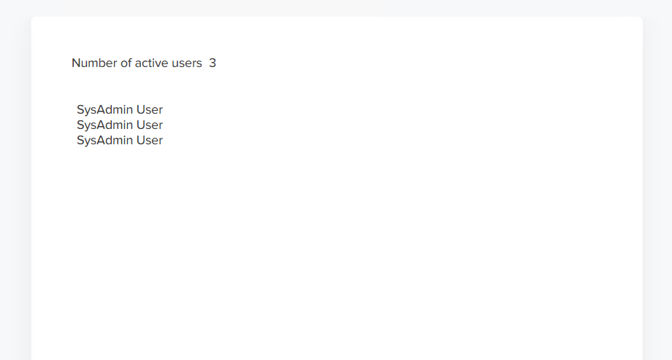Viewport: 672px width, 360px height.
Task: Click the "Number of active users" label
Action: [137, 63]
